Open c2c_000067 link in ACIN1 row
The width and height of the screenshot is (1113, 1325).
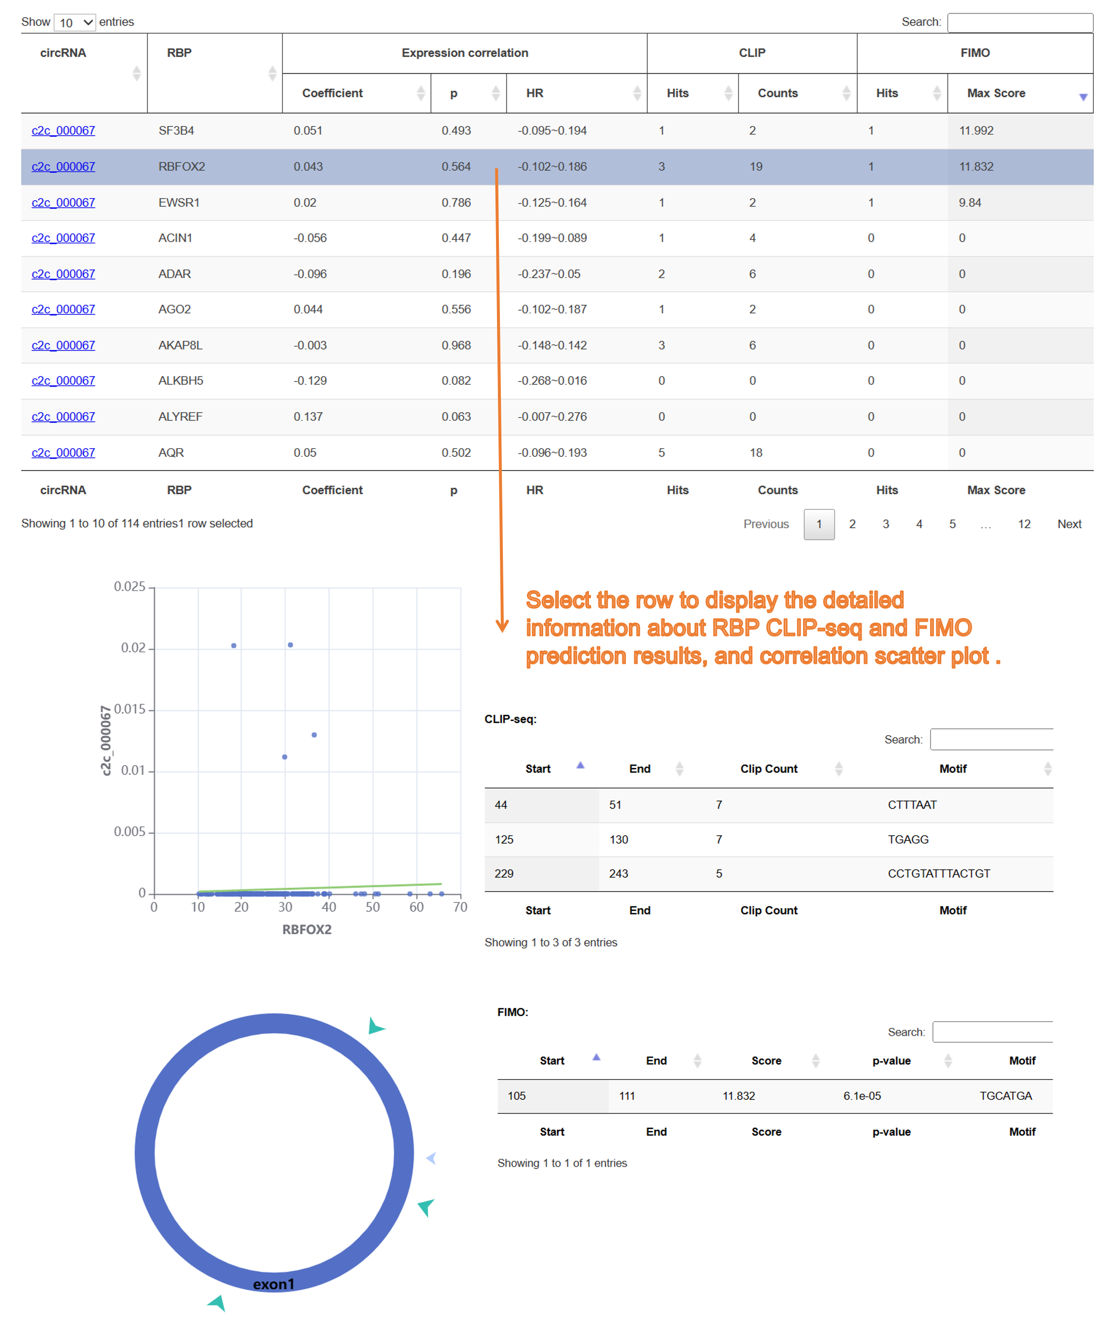tap(63, 238)
